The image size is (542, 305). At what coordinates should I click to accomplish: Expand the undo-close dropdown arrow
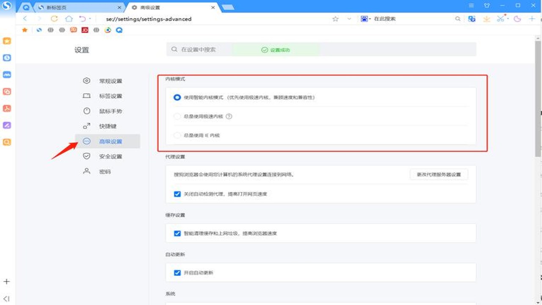click(x=90, y=19)
